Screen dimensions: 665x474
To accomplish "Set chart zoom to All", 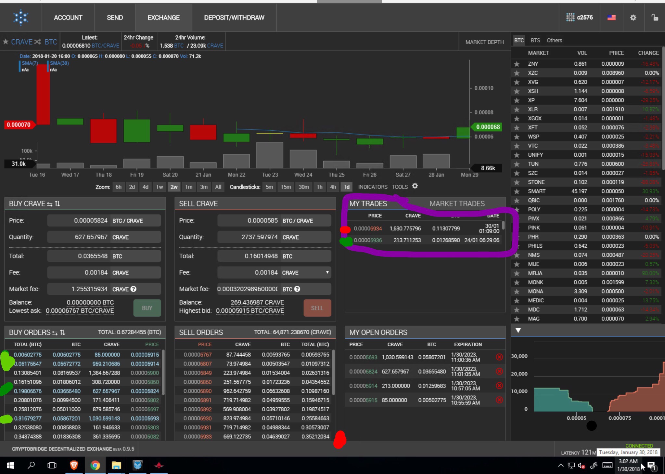I will (x=218, y=187).
